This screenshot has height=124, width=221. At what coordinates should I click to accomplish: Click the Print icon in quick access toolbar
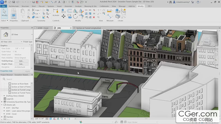click(34, 2)
